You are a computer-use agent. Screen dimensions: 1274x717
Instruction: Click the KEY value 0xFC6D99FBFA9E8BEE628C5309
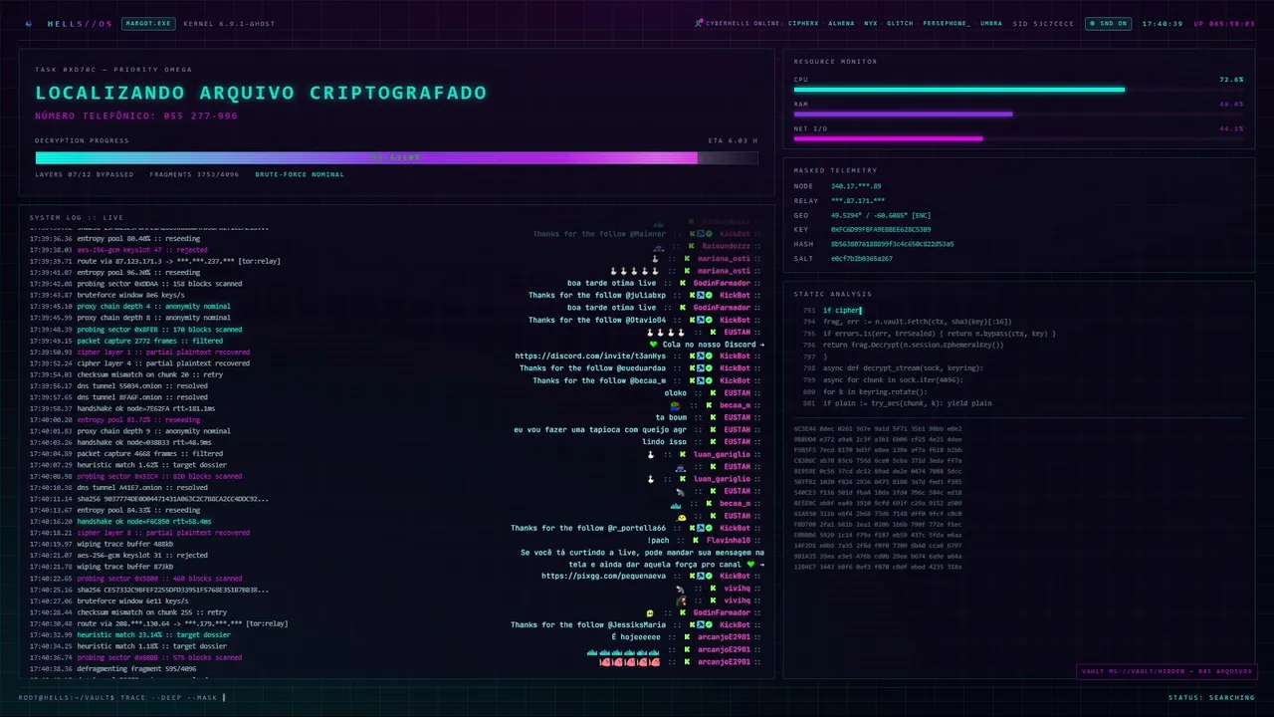tap(880, 229)
